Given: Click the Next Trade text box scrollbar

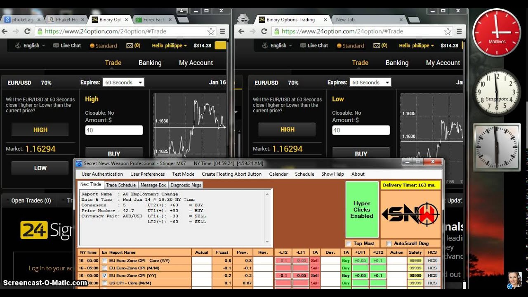Looking at the screenshot, I should 268,217.
